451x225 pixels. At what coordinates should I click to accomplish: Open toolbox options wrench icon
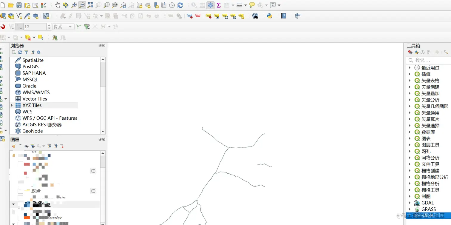[x=446, y=52]
